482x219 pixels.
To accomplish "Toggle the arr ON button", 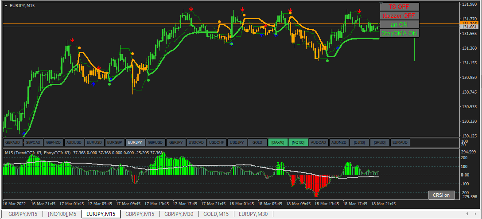I will [x=400, y=24].
